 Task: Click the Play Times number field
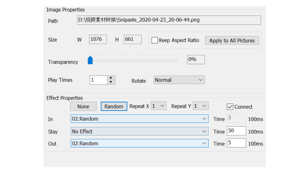[99, 80]
